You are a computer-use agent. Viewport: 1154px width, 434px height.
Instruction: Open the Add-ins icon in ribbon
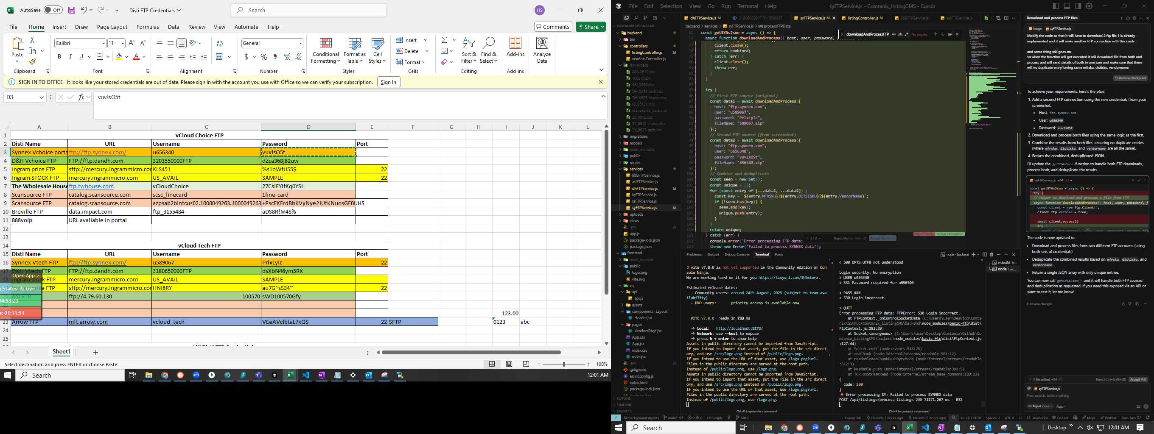point(515,47)
